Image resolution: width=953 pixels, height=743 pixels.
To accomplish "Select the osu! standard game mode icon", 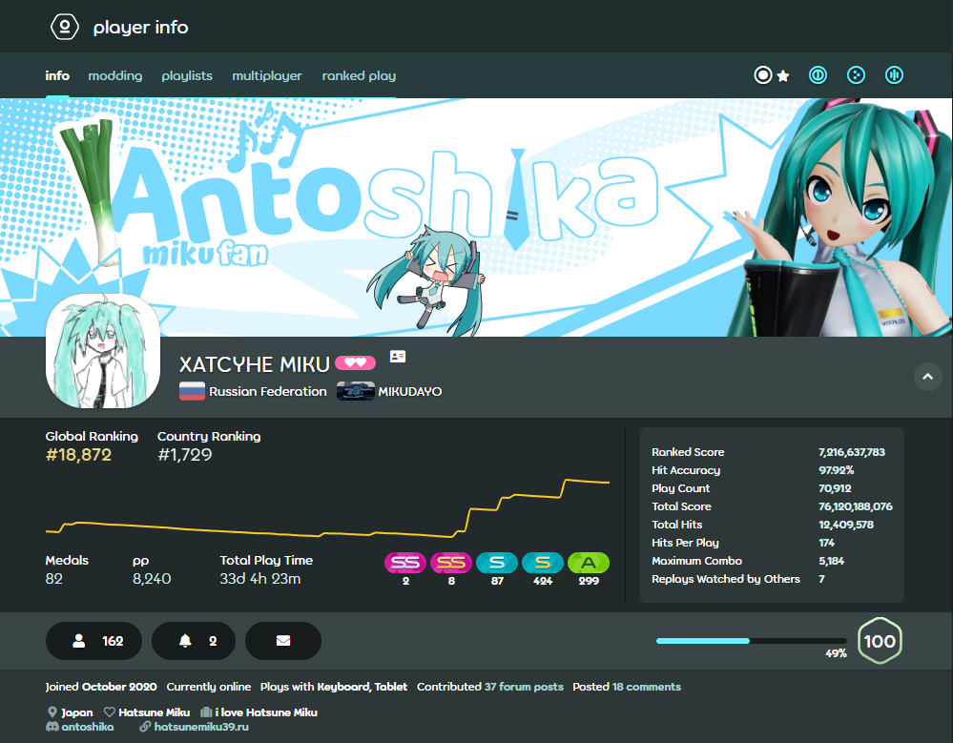I will (x=763, y=75).
